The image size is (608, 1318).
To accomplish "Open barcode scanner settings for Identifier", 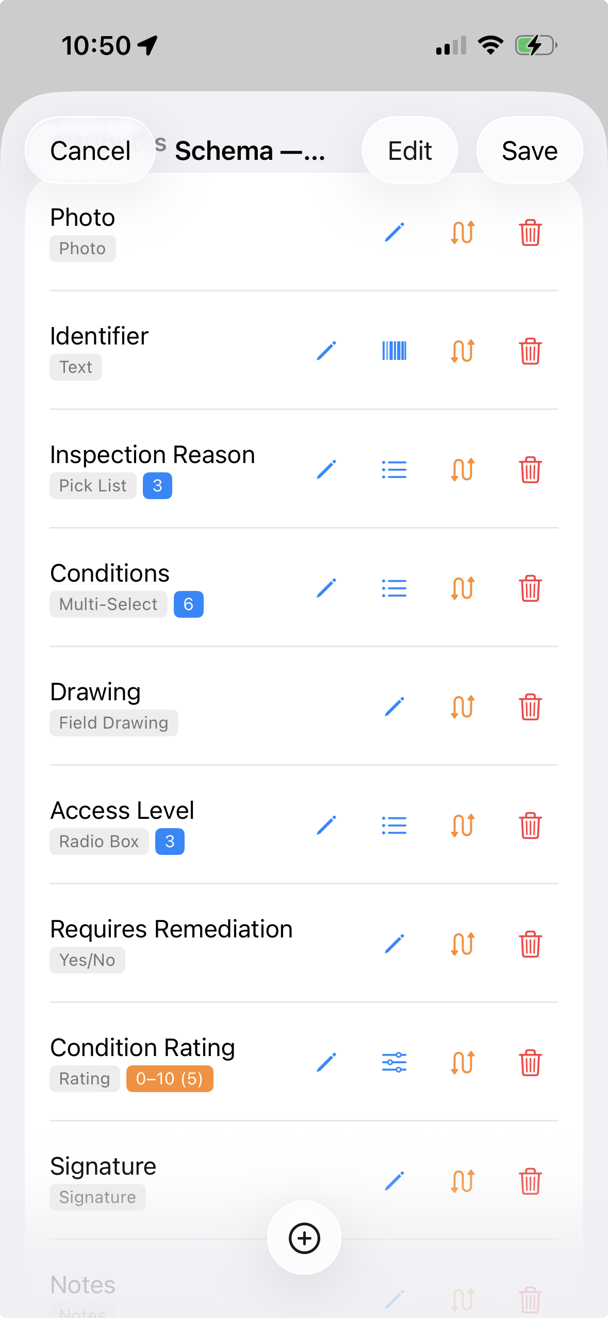I will pyautogui.click(x=395, y=351).
